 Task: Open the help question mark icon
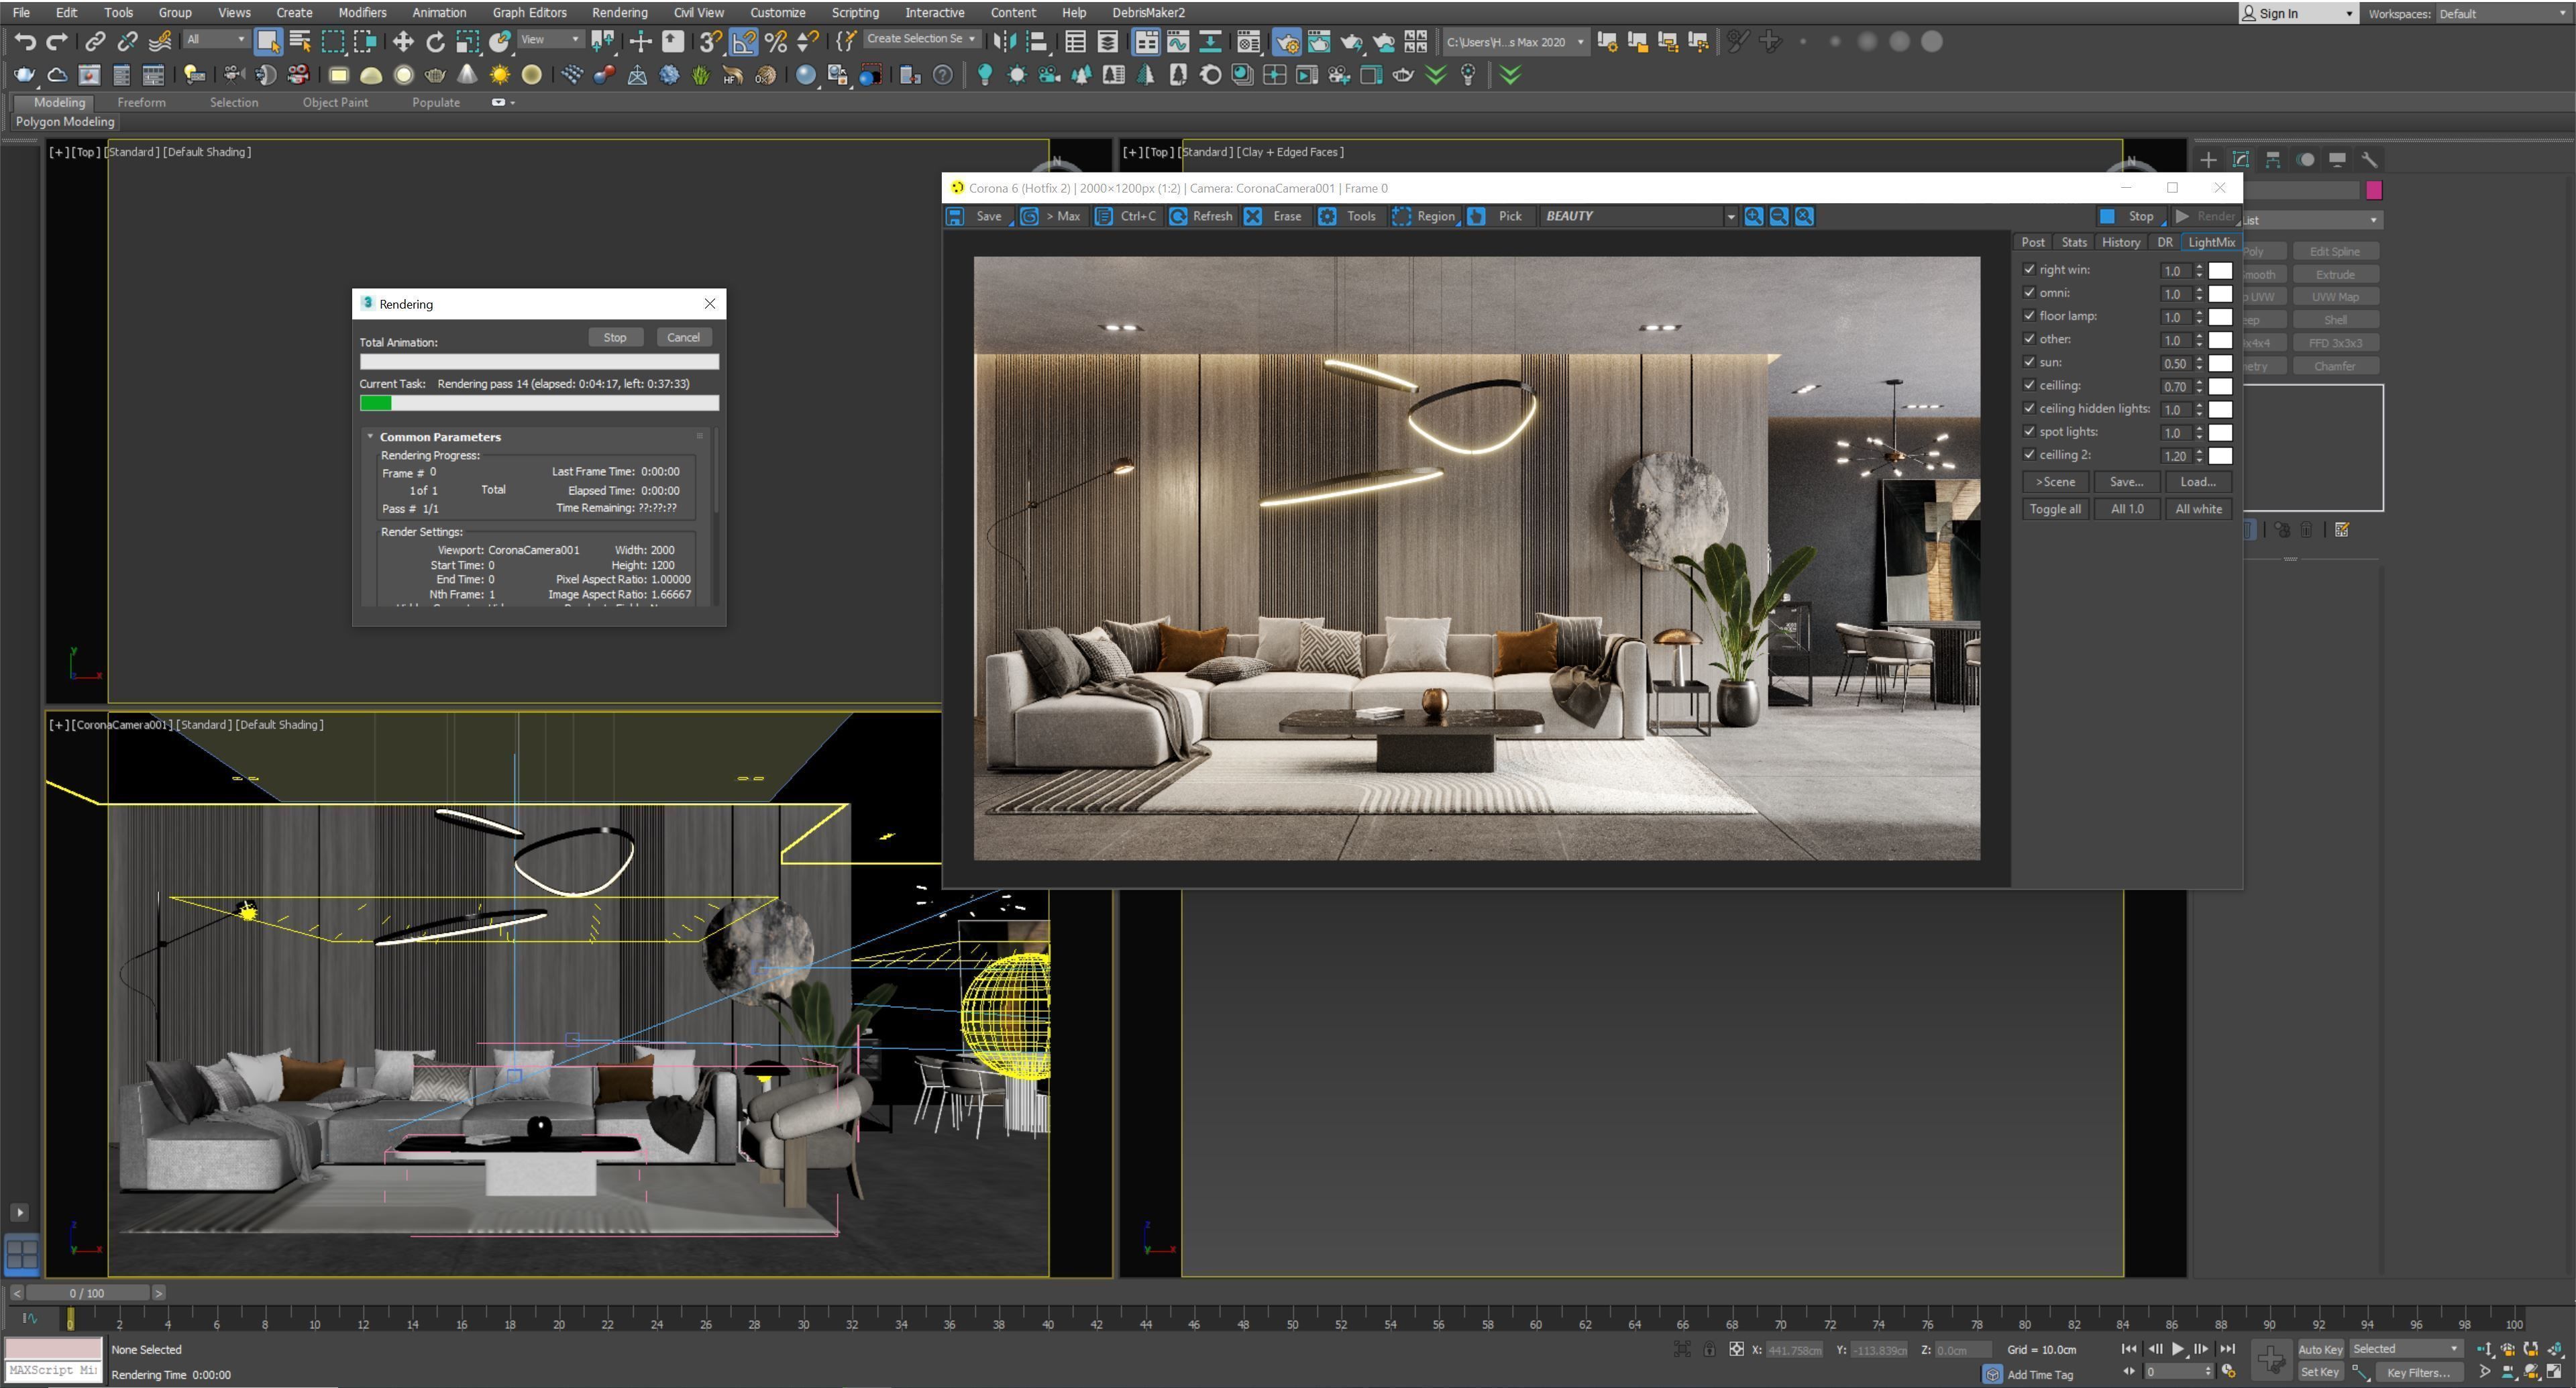[942, 75]
